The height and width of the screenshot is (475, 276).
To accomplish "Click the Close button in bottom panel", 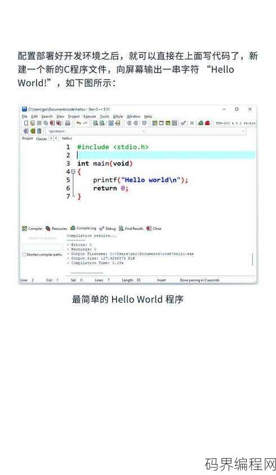I will coord(154,228).
